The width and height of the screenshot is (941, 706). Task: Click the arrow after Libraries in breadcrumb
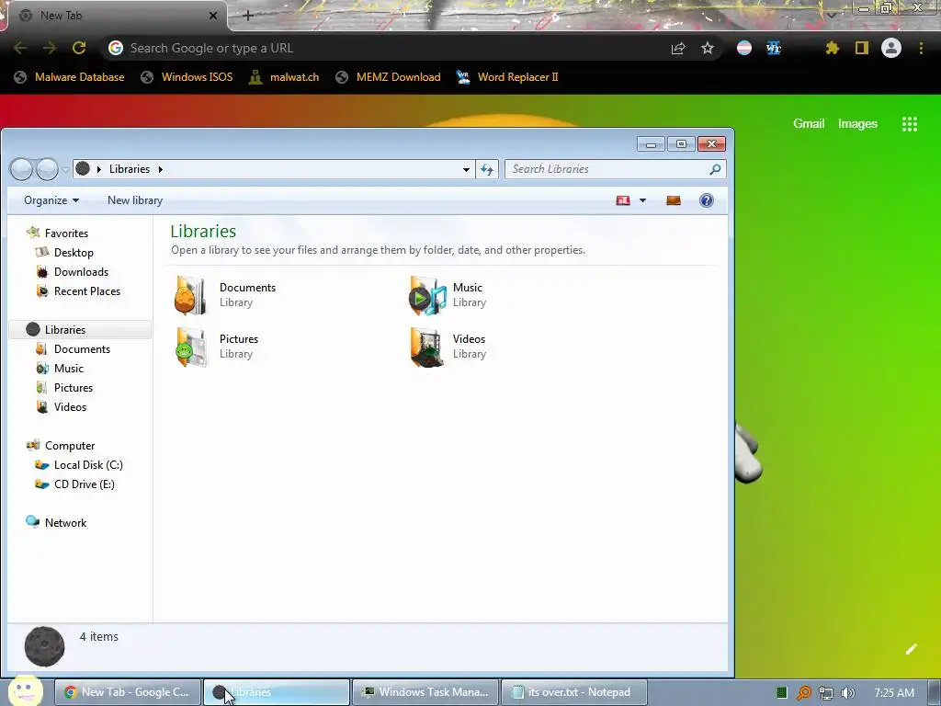coord(160,169)
